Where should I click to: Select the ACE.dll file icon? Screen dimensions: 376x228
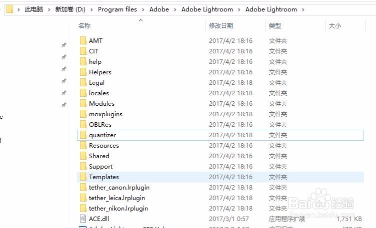tap(83, 219)
